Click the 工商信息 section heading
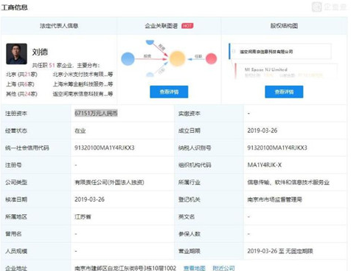 tap(14, 7)
